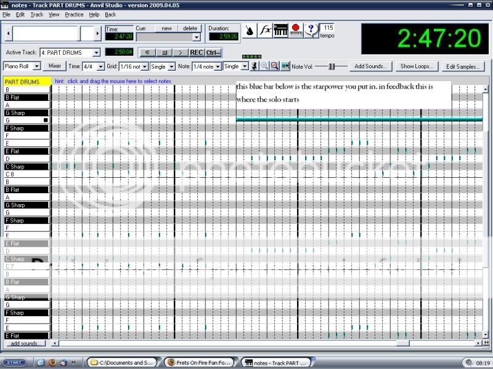Click the C 8 piano key
This screenshot has height=369, width=493.
(27, 174)
